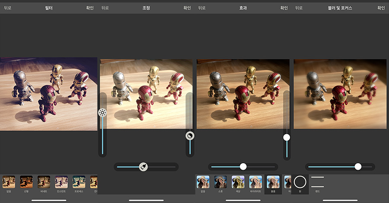
Task: Select the 밴드 band blur shape icon
Action: (318, 182)
